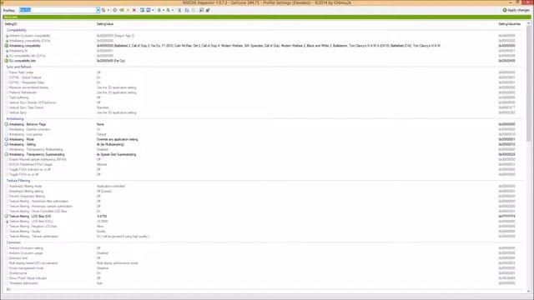This screenshot has height=300, width=534.
Task: Click the second green import toolbar icon
Action: [x=169, y=10]
